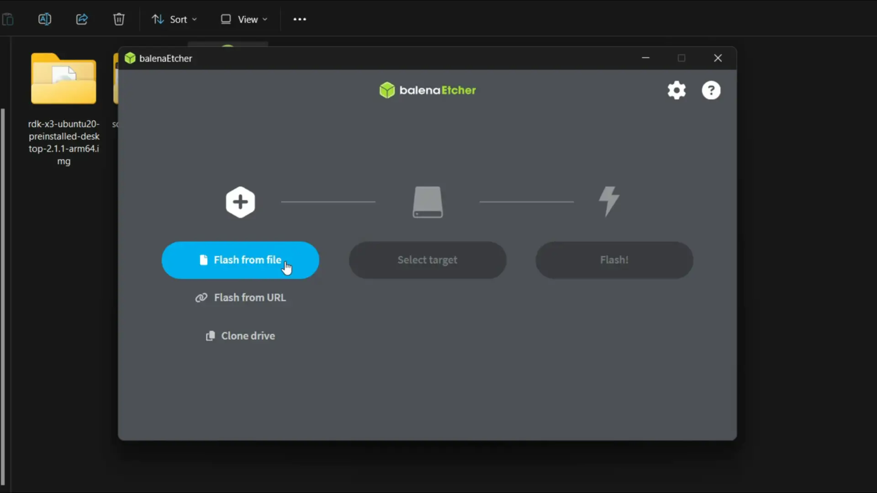This screenshot has width=877, height=493.
Task: Open the File Explorer more options ellipsis
Action: pos(300,19)
